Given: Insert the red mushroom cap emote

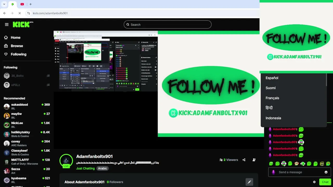Looking at the screenshot, I should (296, 164).
